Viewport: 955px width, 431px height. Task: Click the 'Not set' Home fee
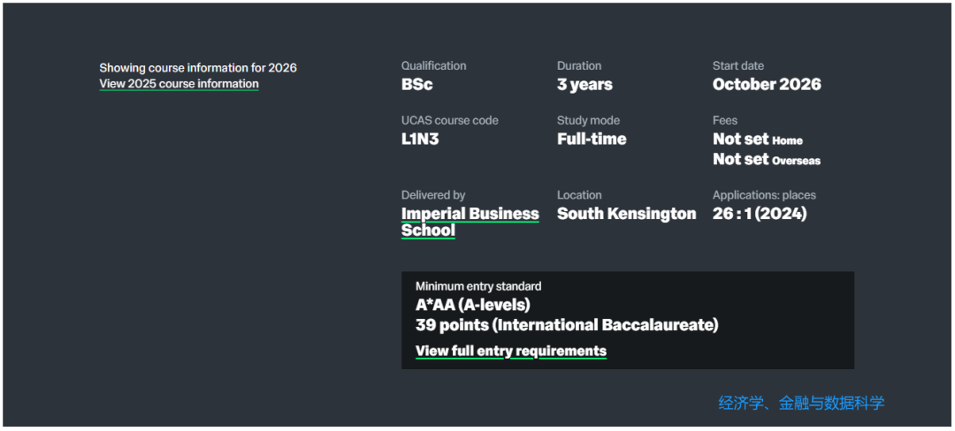(741, 140)
